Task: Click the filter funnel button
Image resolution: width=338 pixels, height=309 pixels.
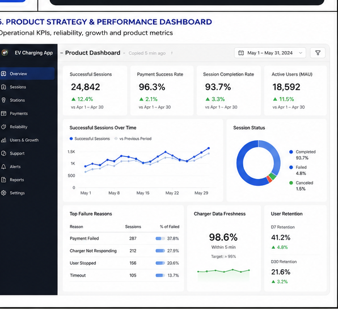Action: coord(318,53)
